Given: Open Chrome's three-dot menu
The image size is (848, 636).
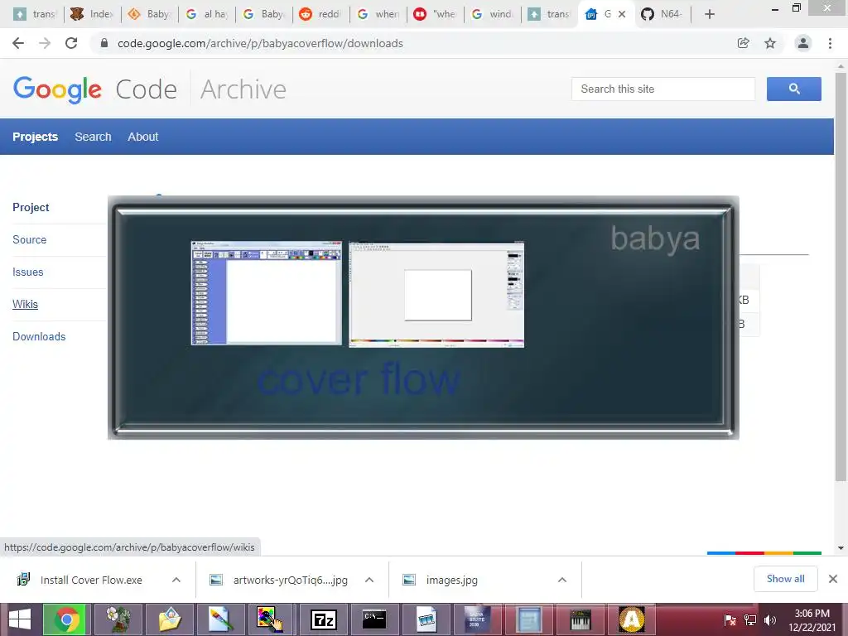Looking at the screenshot, I should point(830,43).
